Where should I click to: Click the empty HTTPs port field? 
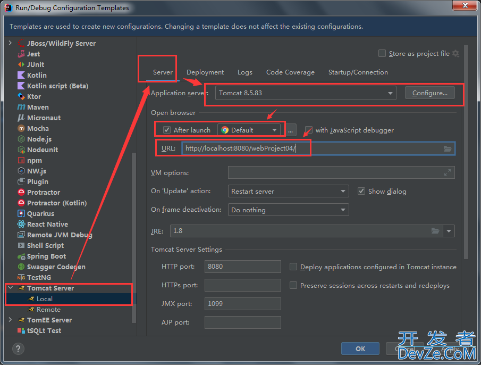[x=243, y=285]
